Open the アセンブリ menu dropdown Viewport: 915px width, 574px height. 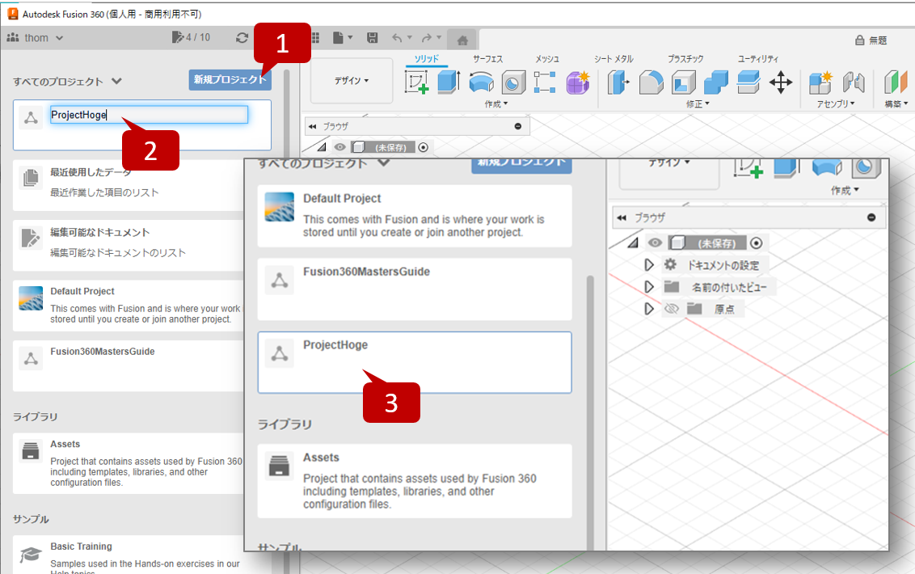(836, 104)
